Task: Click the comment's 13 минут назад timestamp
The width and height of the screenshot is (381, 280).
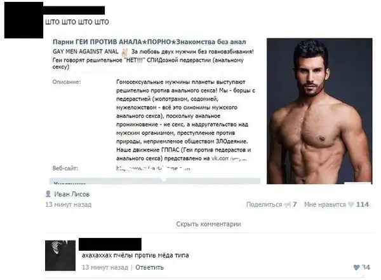Action: point(105,267)
